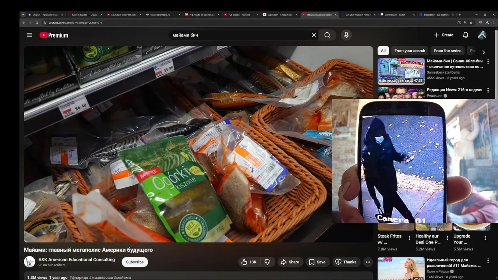Show more filter chips with the arrow
The height and width of the screenshot is (280, 498).
484,52
